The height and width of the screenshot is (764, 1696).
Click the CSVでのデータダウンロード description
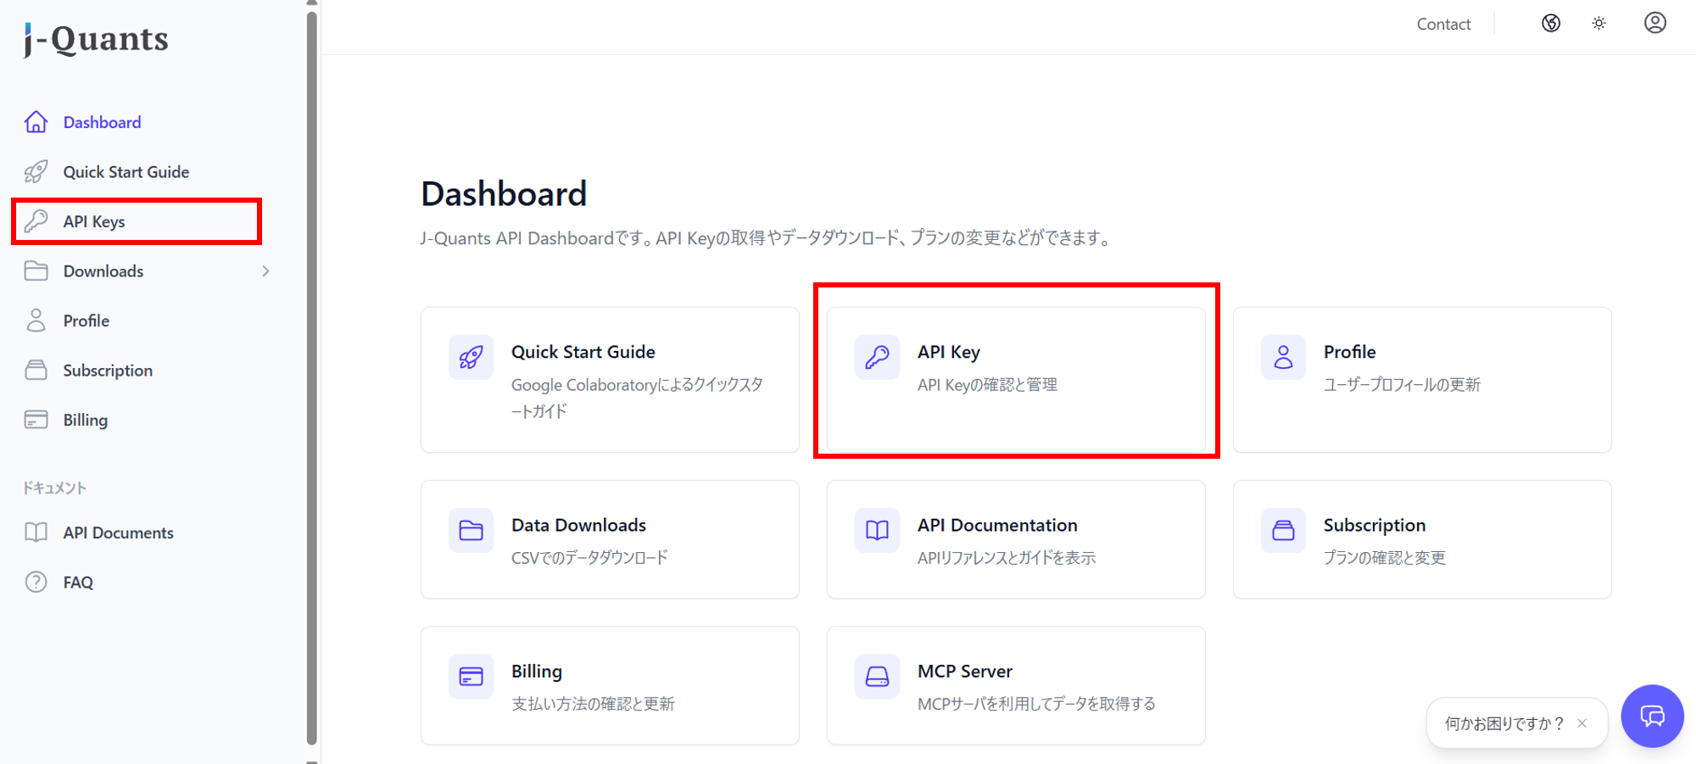pos(589,557)
